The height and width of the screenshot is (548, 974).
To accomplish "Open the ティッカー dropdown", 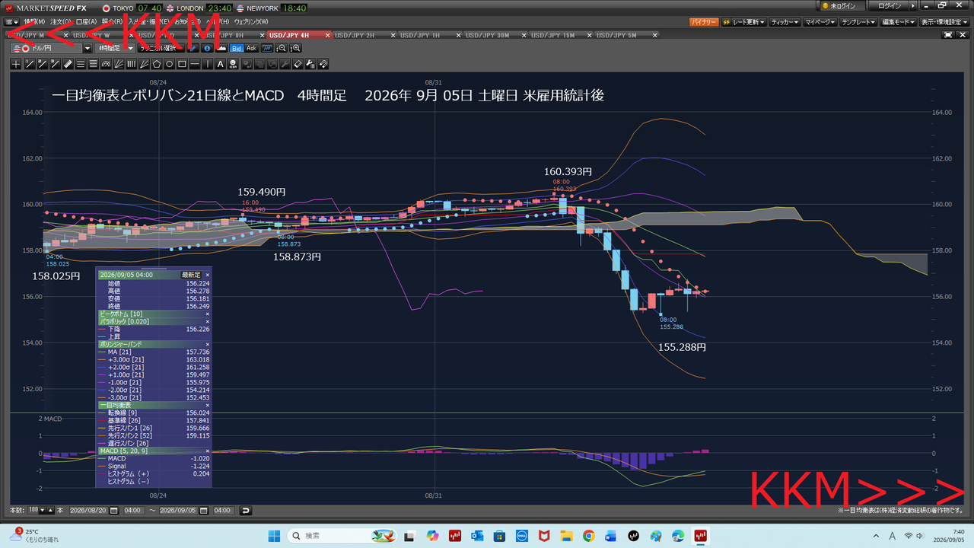I will [785, 22].
